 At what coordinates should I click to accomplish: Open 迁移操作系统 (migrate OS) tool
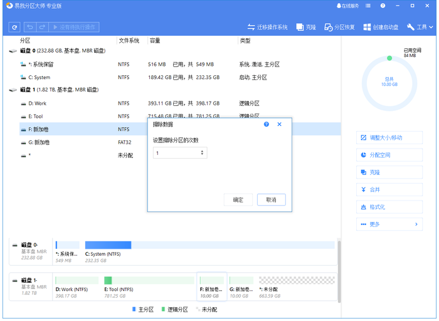click(x=267, y=28)
